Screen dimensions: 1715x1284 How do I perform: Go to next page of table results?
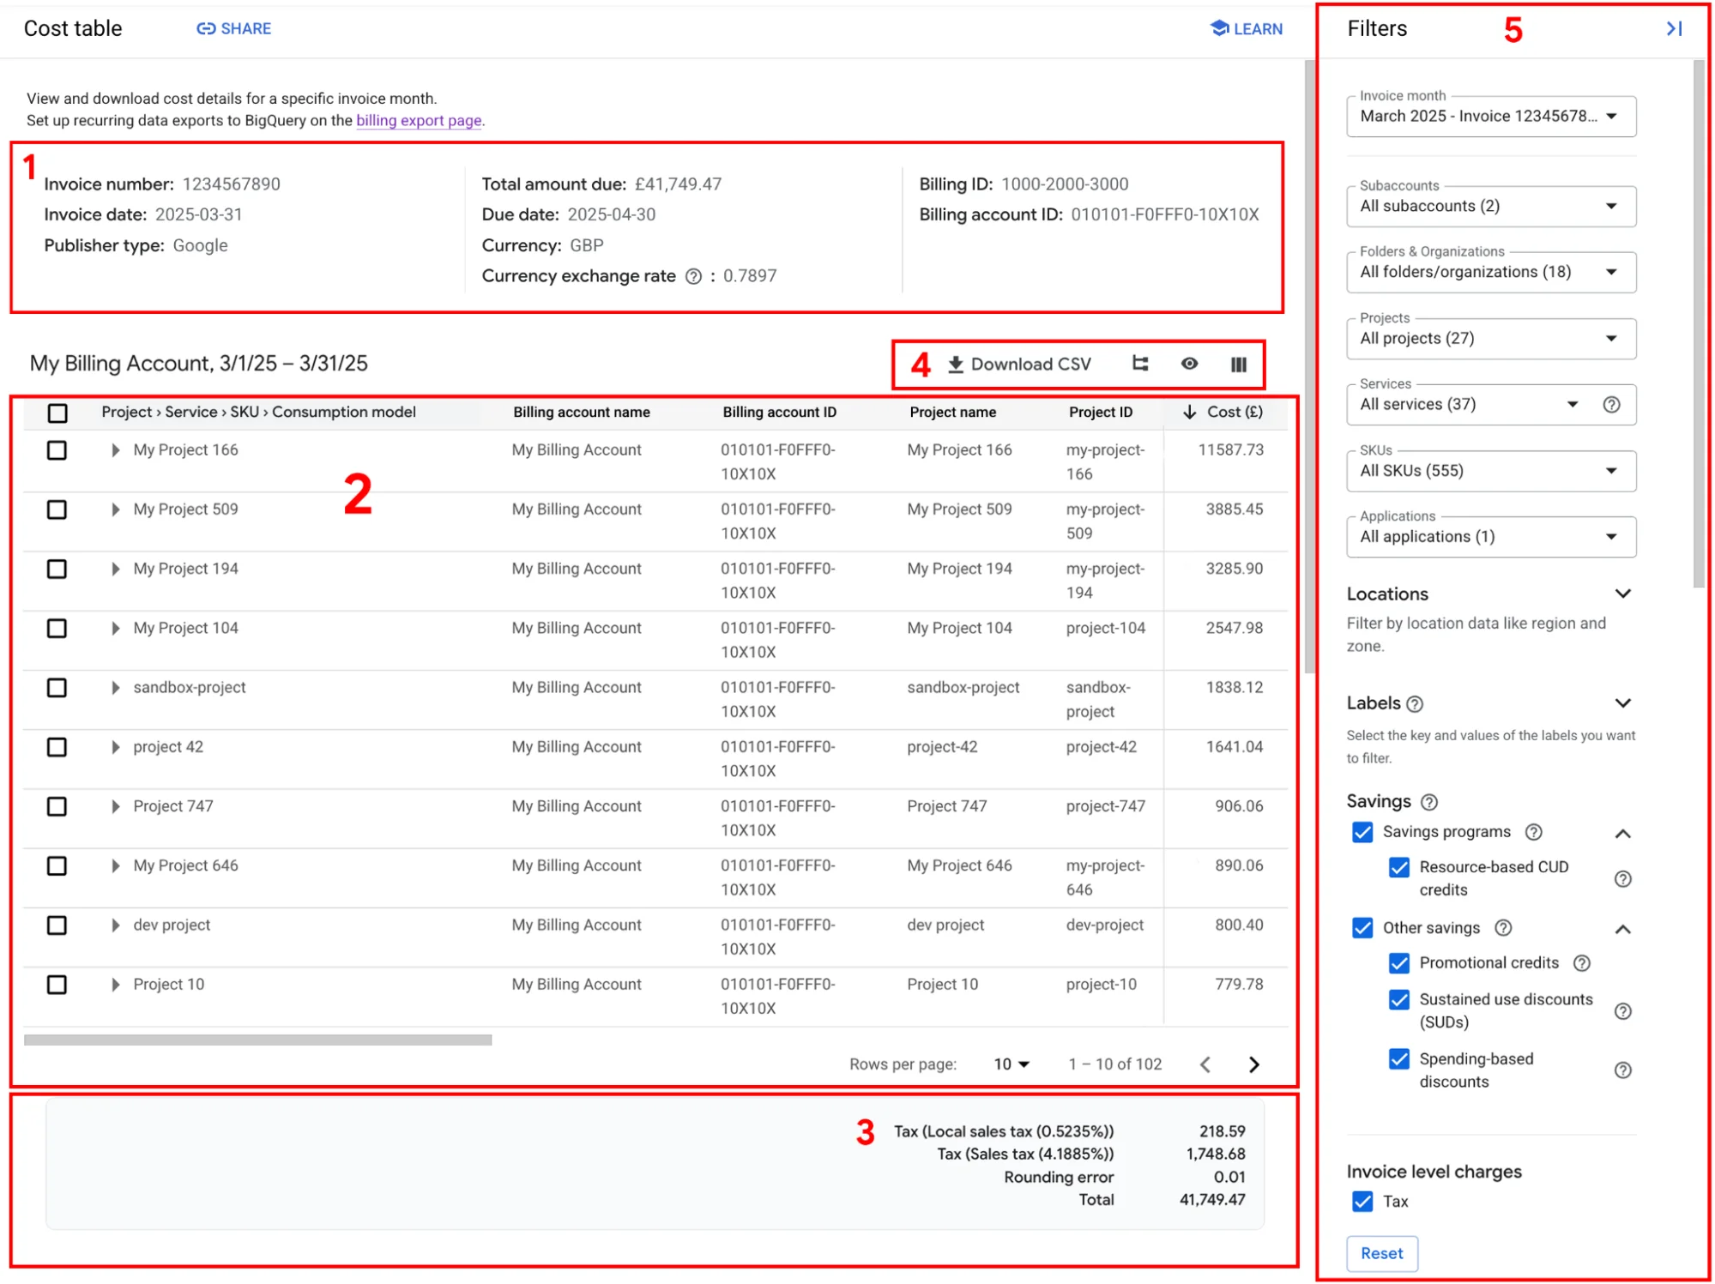(x=1253, y=1064)
